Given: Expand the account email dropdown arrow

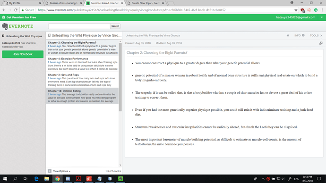Looking at the screenshot, I should pyautogui.click(x=322, y=17).
